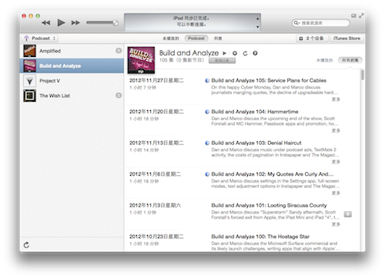This screenshot has height=279, width=385.
Task: Select Project V podcast in sidebar
Action: click(72, 81)
